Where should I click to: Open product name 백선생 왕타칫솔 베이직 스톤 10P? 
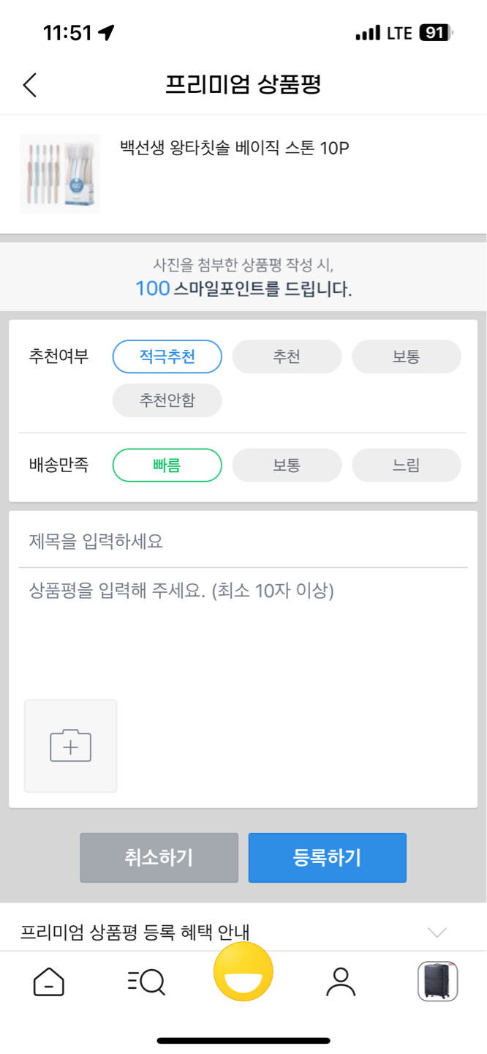pyautogui.click(x=234, y=149)
